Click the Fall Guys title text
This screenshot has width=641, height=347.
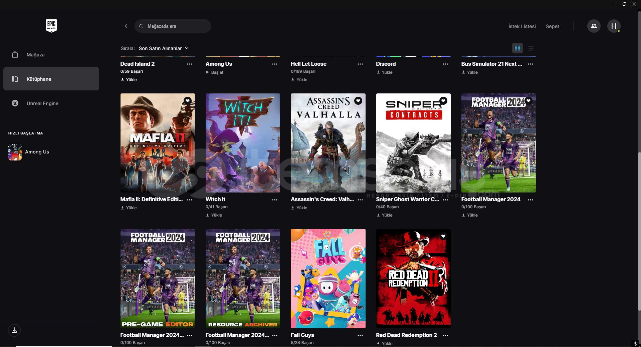(x=302, y=335)
